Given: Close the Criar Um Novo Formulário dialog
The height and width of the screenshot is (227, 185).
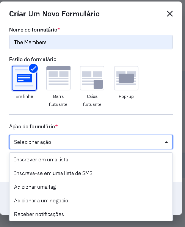Looking at the screenshot, I should pyautogui.click(x=170, y=14).
